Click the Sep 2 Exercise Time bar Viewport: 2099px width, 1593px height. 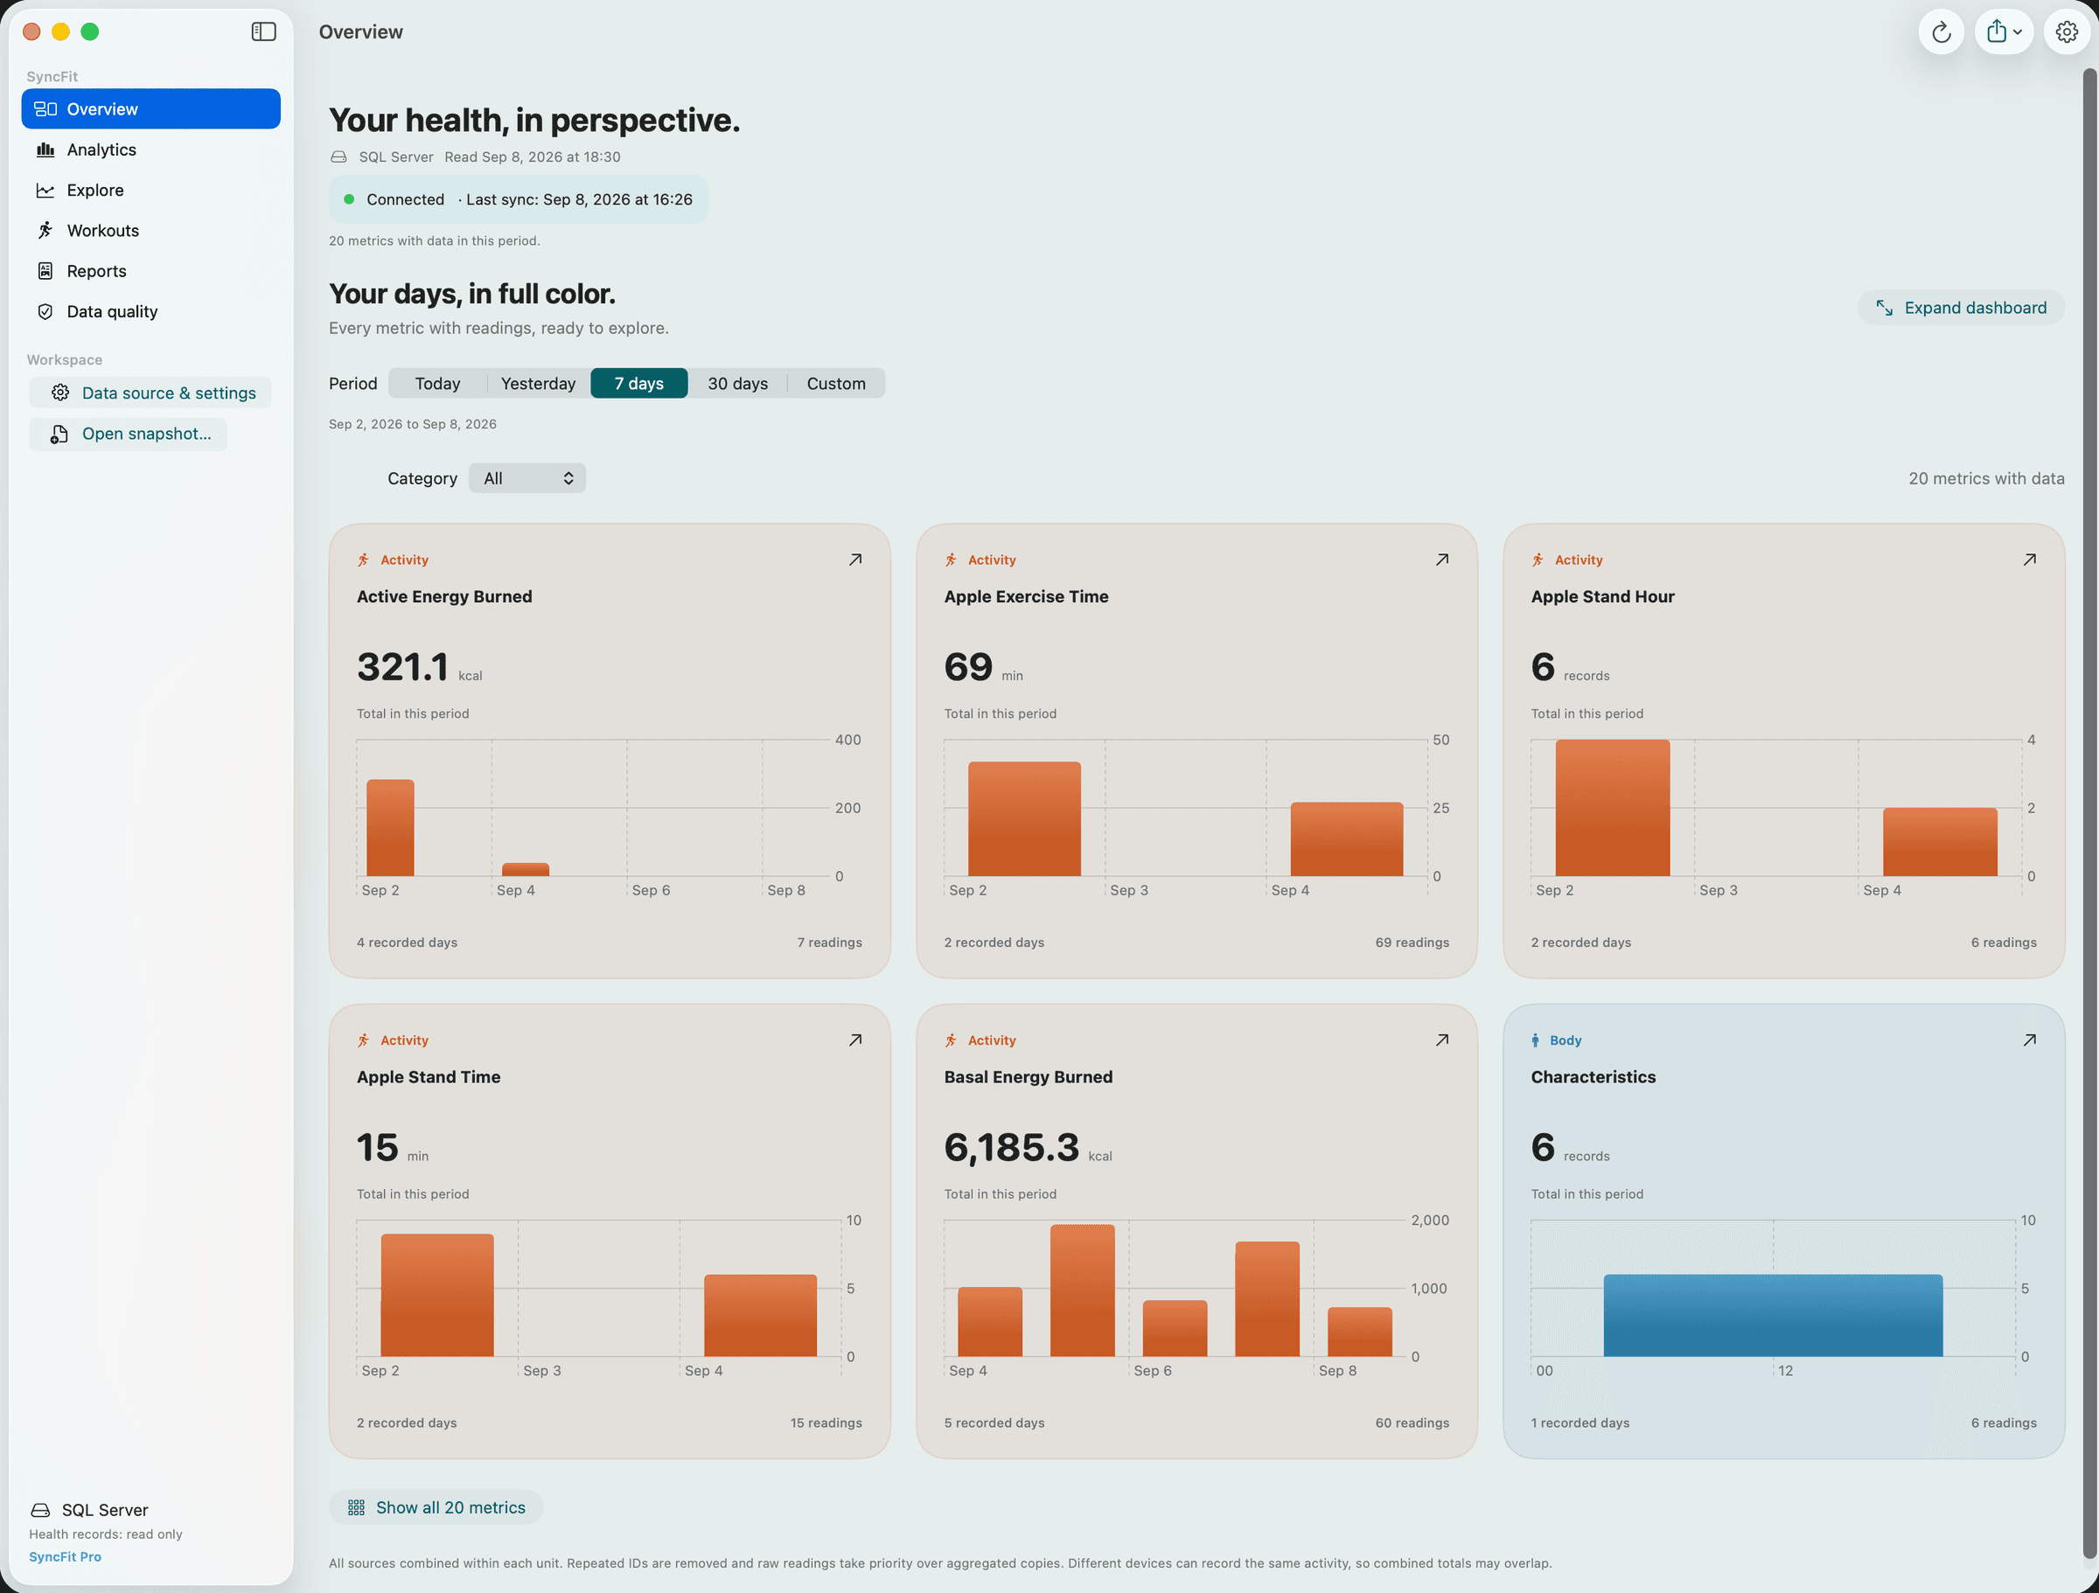1024,819
